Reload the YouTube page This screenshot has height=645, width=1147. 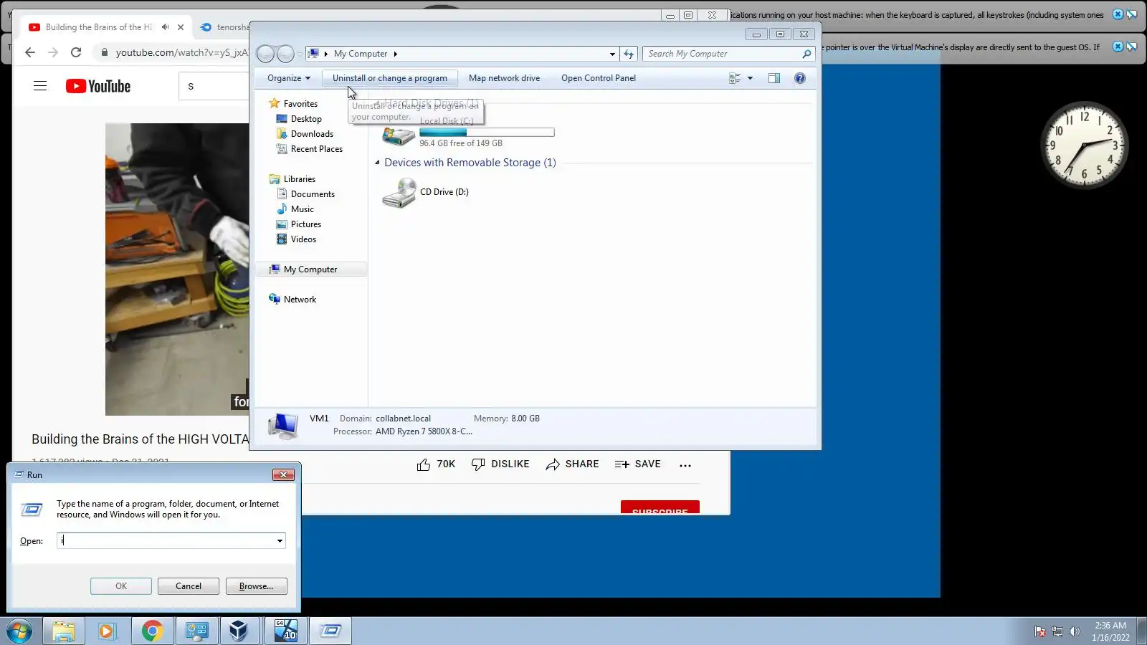(76, 52)
